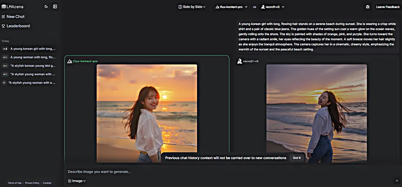Open chat "A young korean girl with long"
This screenshot has height=187, width=402.
point(33,49)
